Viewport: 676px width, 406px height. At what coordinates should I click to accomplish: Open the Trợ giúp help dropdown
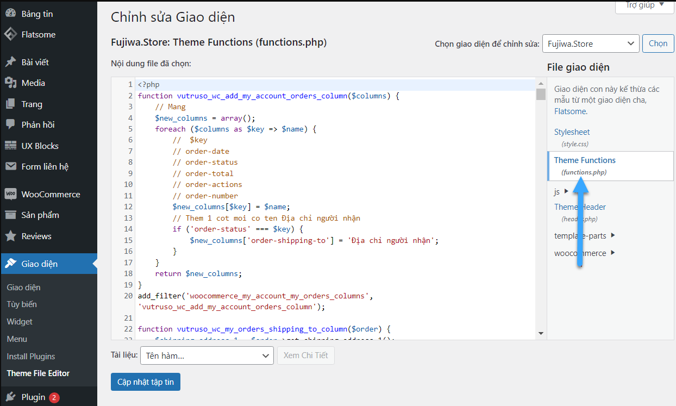click(x=645, y=5)
